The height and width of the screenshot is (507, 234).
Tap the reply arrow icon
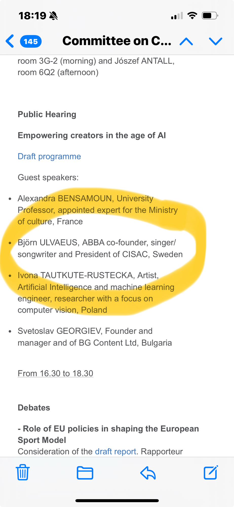tap(148, 473)
